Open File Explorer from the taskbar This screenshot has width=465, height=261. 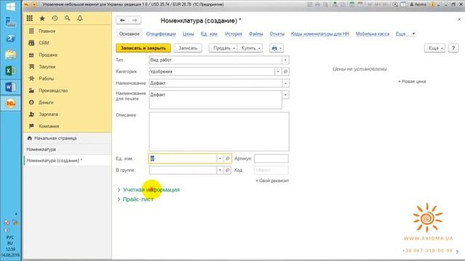[x=10, y=54]
